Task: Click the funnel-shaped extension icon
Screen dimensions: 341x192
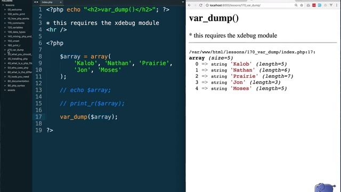Action: (x=331, y=5)
